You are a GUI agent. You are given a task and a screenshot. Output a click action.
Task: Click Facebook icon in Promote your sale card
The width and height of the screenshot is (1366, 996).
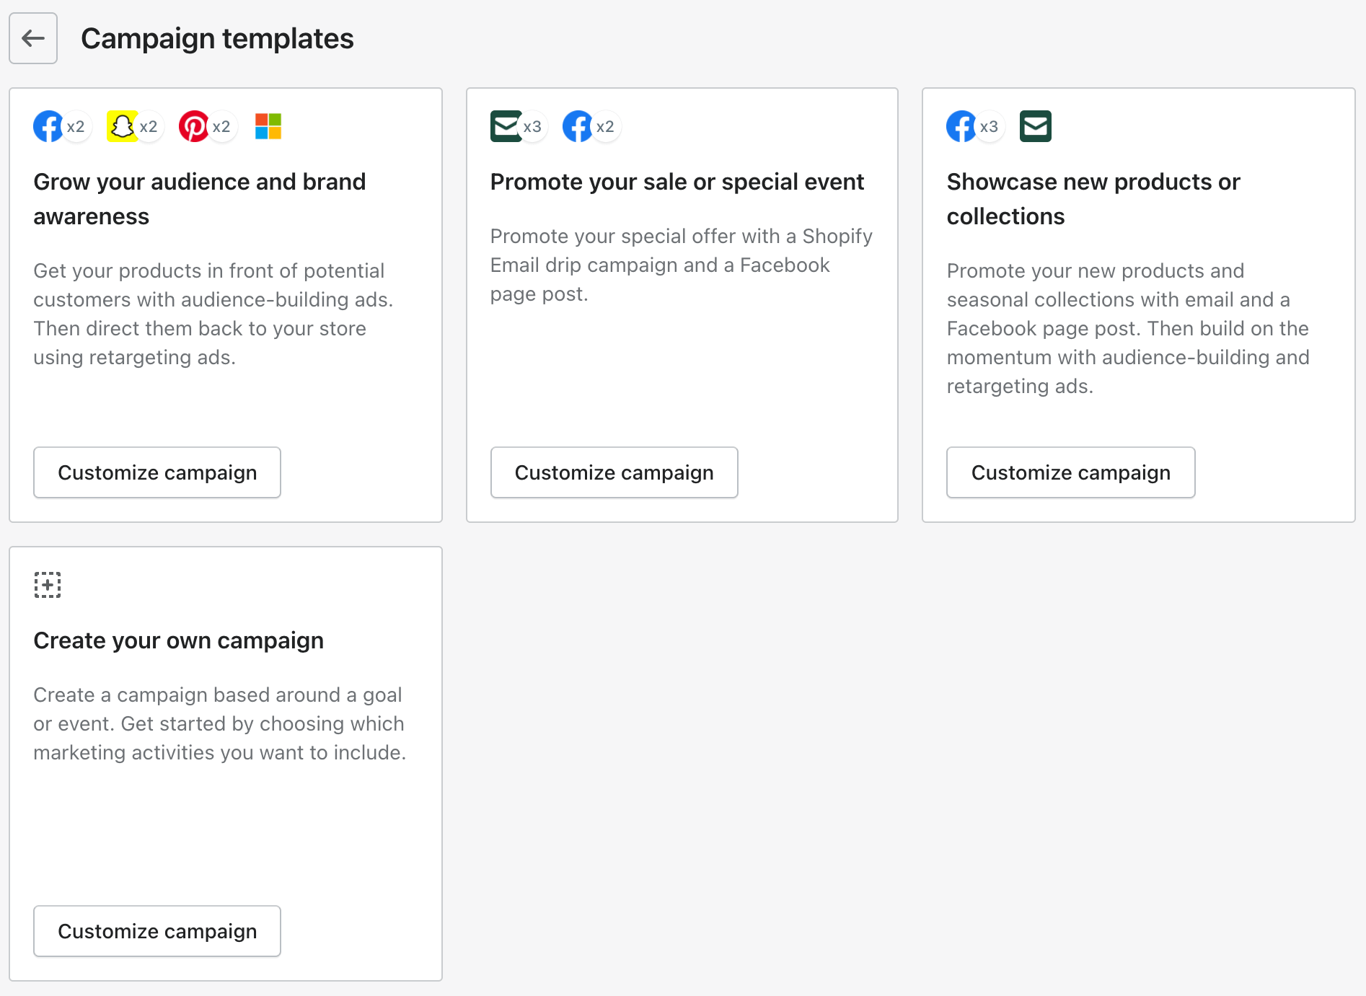[577, 127]
